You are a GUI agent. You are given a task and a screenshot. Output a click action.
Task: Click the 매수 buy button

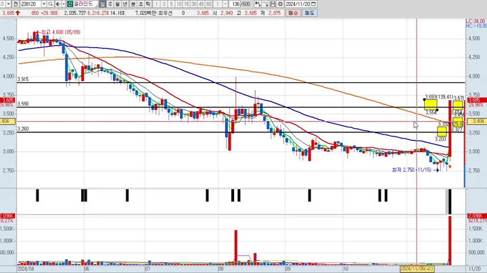click(293, 13)
